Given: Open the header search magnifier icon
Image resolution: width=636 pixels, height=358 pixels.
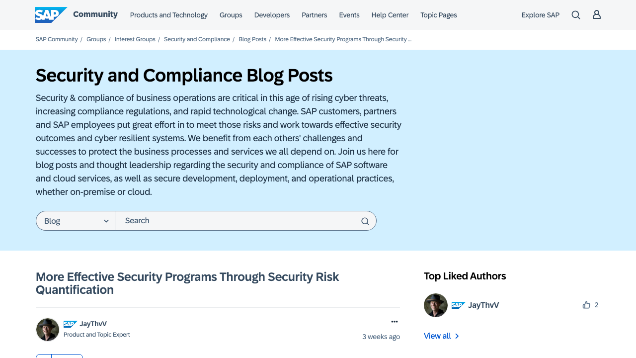Looking at the screenshot, I should pyautogui.click(x=576, y=15).
